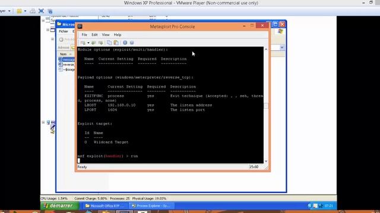The width and height of the screenshot is (380, 213).
Task: Click the console scrollbar up arrow
Action: [x=266, y=49]
